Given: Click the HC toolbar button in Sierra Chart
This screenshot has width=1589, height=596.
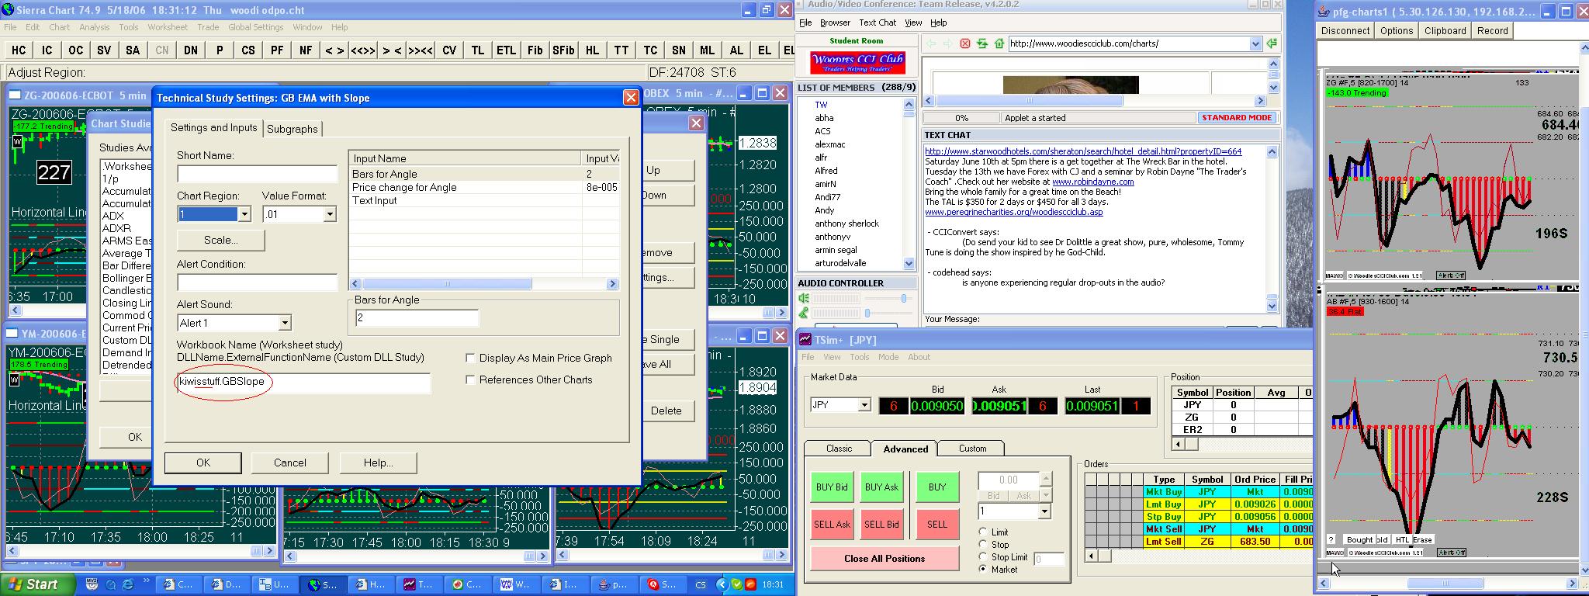Looking at the screenshot, I should click(19, 50).
